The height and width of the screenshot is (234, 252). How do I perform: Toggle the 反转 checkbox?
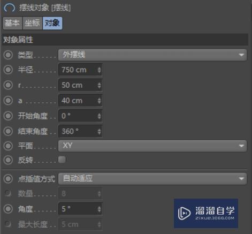click(x=62, y=160)
